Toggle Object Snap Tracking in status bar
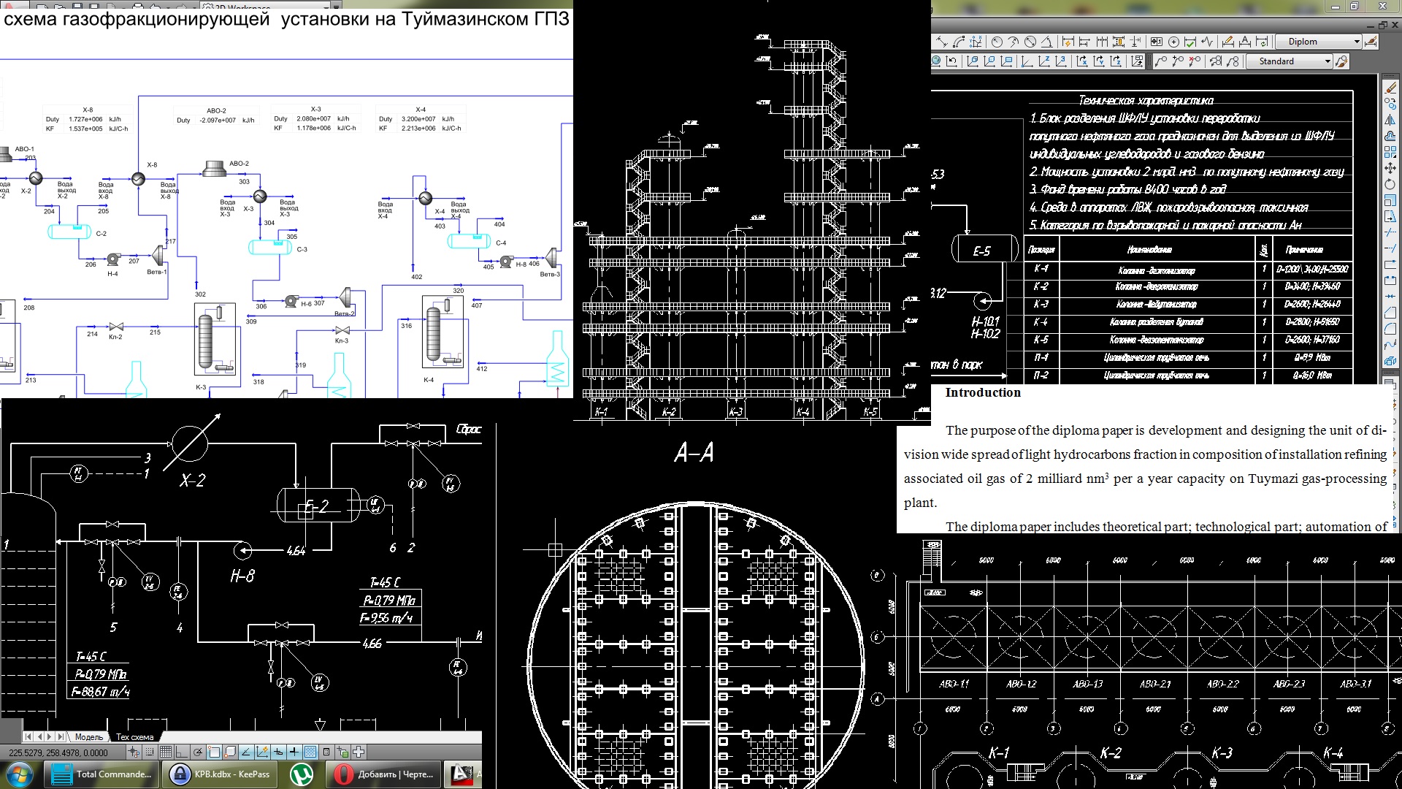The height and width of the screenshot is (789, 1402). [246, 752]
